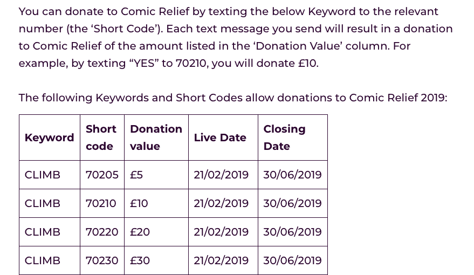Click the £10 donation value cell
The height and width of the screenshot is (275, 474).
(x=139, y=203)
